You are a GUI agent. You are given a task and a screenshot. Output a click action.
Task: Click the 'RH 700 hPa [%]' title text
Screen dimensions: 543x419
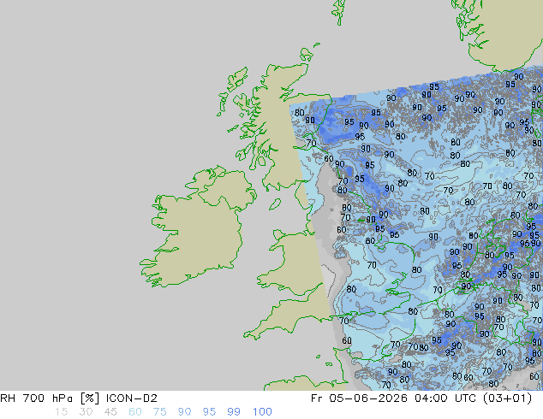51,398
